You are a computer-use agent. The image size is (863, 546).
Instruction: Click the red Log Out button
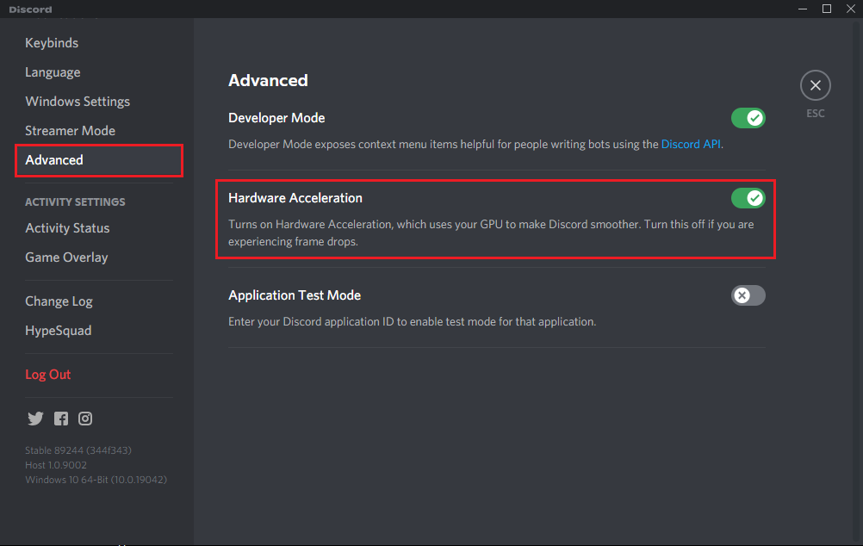(x=48, y=375)
